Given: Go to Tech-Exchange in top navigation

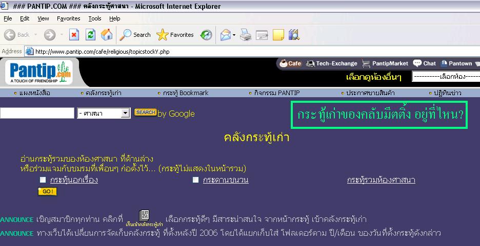Looking at the screenshot, I should [x=331, y=63].
